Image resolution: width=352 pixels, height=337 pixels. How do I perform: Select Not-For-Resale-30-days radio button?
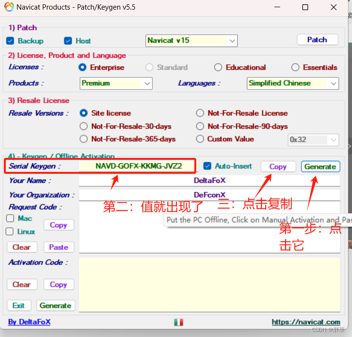pyautogui.click(x=84, y=126)
